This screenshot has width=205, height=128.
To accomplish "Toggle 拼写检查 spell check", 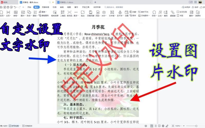I will tap(14, 126).
